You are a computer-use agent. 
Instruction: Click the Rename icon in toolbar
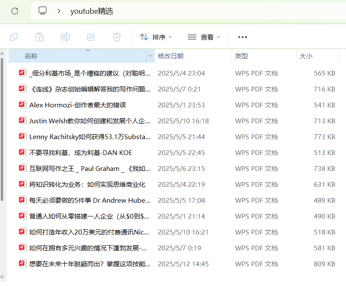65,37
